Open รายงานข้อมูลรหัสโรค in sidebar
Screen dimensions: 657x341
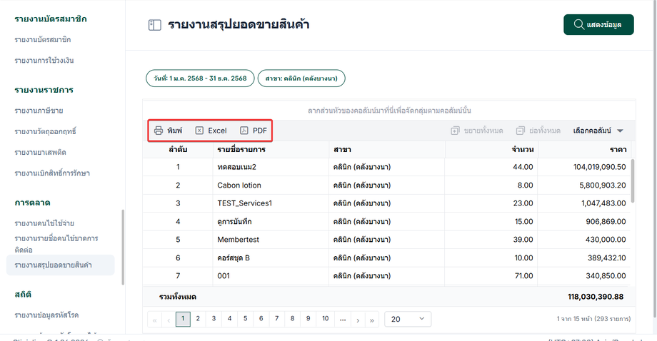click(46, 315)
